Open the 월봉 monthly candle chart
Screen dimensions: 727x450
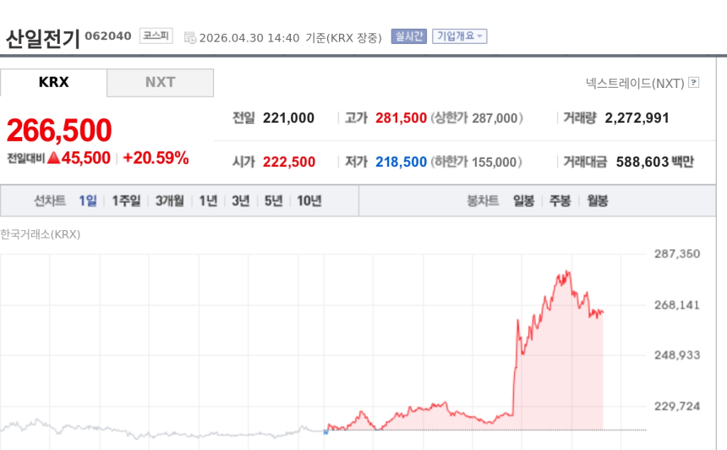[x=598, y=200]
